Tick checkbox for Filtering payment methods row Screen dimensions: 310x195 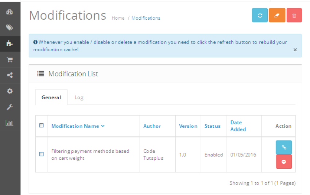click(x=42, y=154)
